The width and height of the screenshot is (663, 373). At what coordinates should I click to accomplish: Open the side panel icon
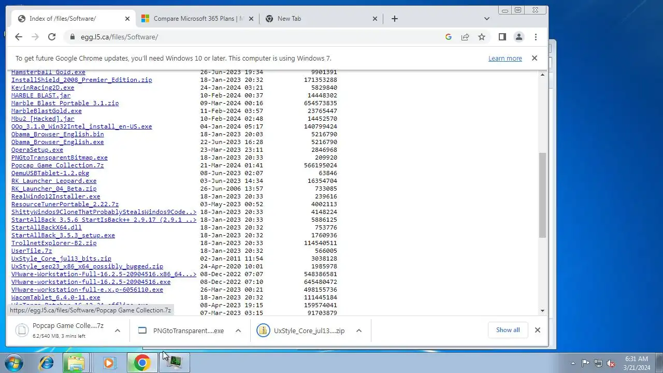(x=502, y=37)
